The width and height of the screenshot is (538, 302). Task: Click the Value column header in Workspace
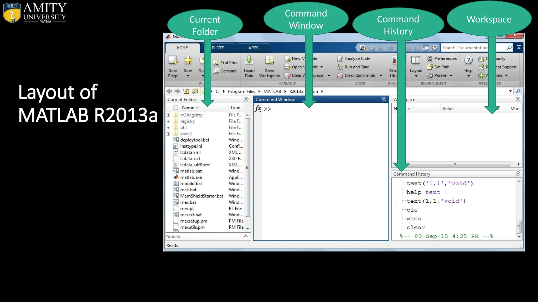[x=448, y=109]
